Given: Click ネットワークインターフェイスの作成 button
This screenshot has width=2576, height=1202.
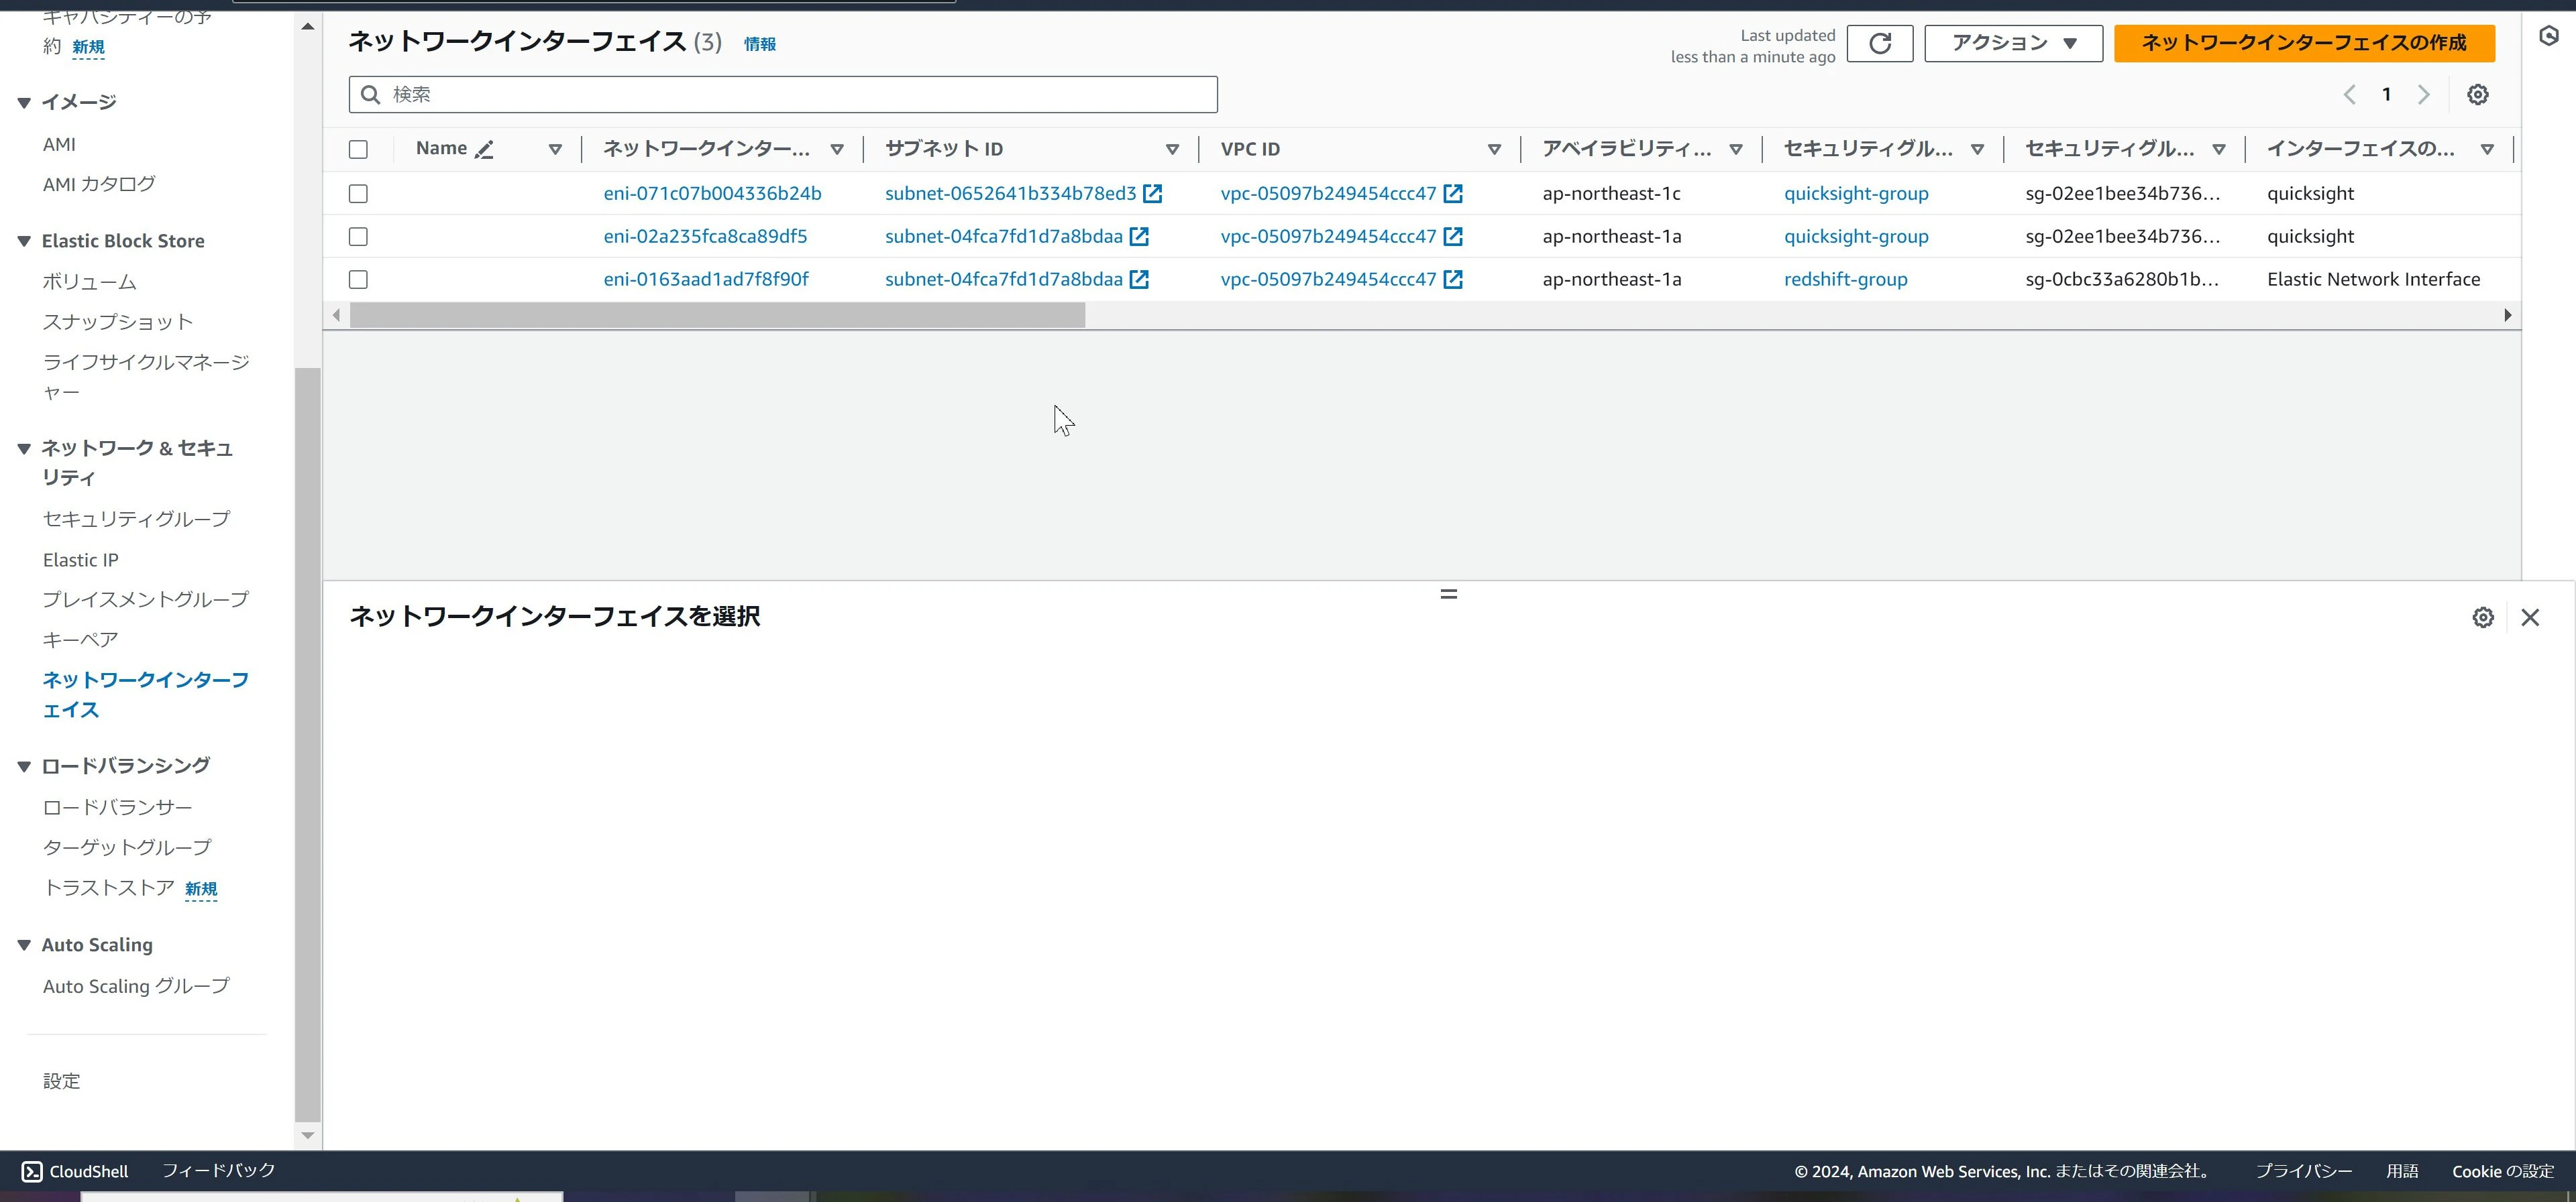Looking at the screenshot, I should pos(2304,44).
